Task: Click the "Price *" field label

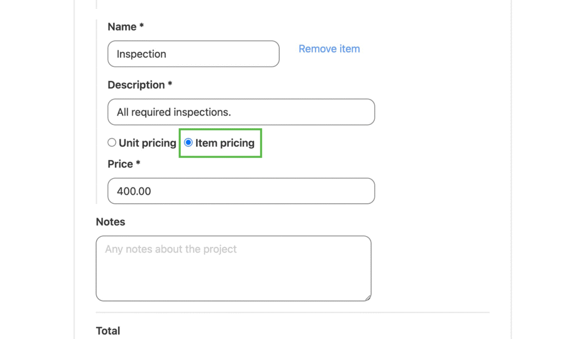Action: point(120,164)
